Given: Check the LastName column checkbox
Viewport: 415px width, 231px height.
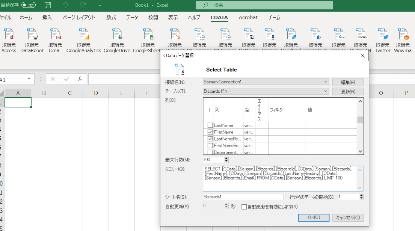Looking at the screenshot, I should tap(210, 125).
